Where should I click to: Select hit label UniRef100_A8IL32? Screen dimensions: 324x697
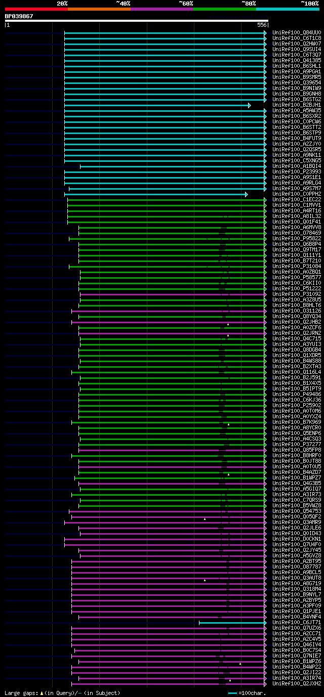(x=297, y=216)
